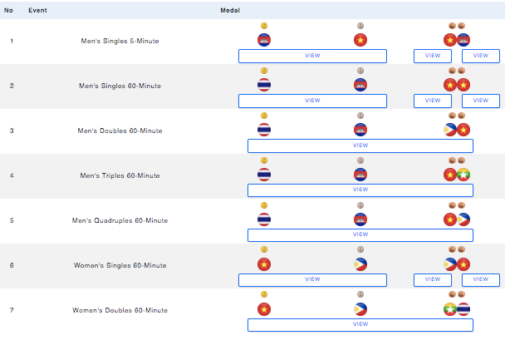505x345 pixels.
Task: Click Cambodia gold flag for Men's Singles 5-Minute
Action: pos(264,40)
